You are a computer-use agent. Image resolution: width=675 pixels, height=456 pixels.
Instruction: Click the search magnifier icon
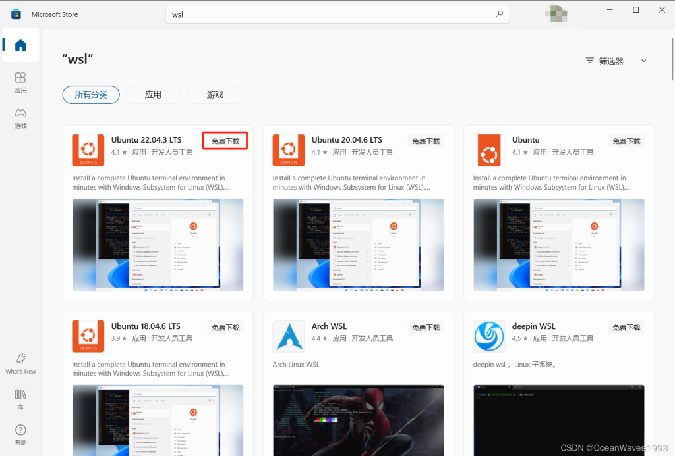[500, 14]
